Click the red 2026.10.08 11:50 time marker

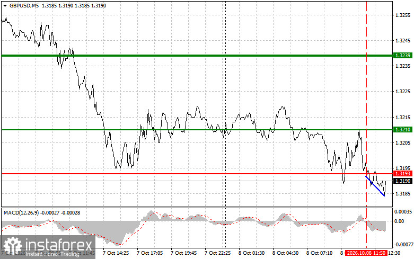[366, 253]
